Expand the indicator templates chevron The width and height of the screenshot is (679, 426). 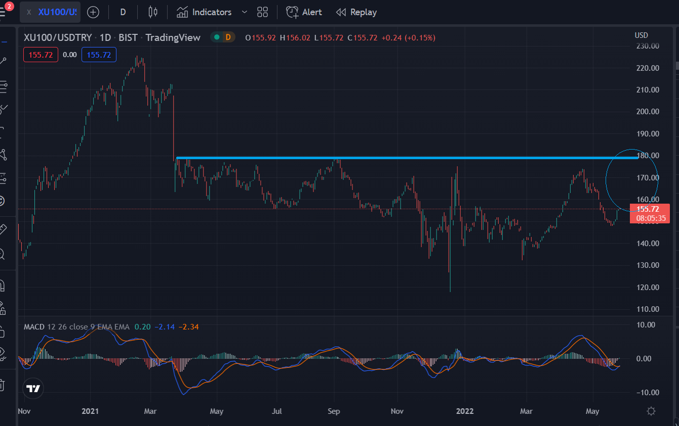tap(245, 12)
